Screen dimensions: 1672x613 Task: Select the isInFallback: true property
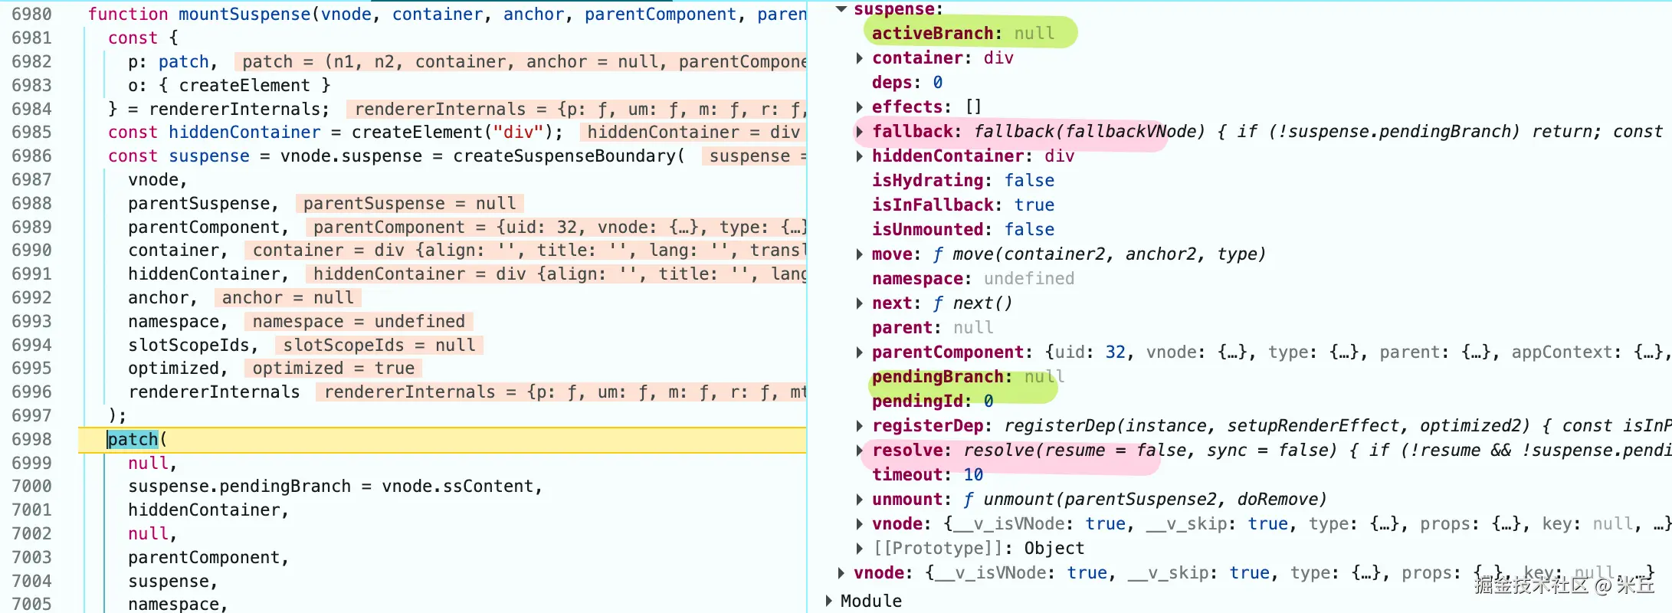point(963,205)
